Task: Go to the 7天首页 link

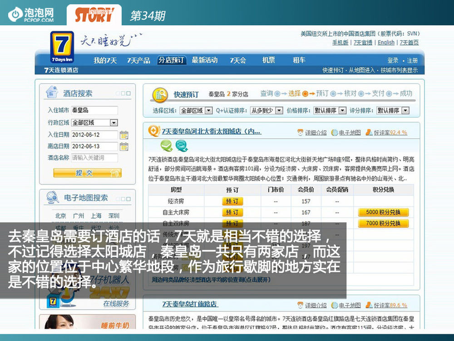Action: 409,43
